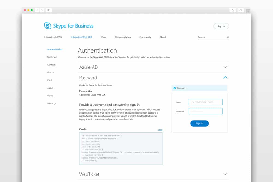The width and height of the screenshot is (273, 182).
Task: Click the blue Sign In form button
Action: [x=199, y=123]
